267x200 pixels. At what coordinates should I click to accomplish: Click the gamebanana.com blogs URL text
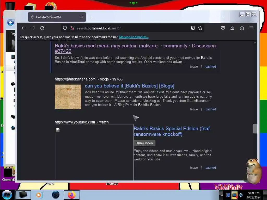[x=89, y=79]
